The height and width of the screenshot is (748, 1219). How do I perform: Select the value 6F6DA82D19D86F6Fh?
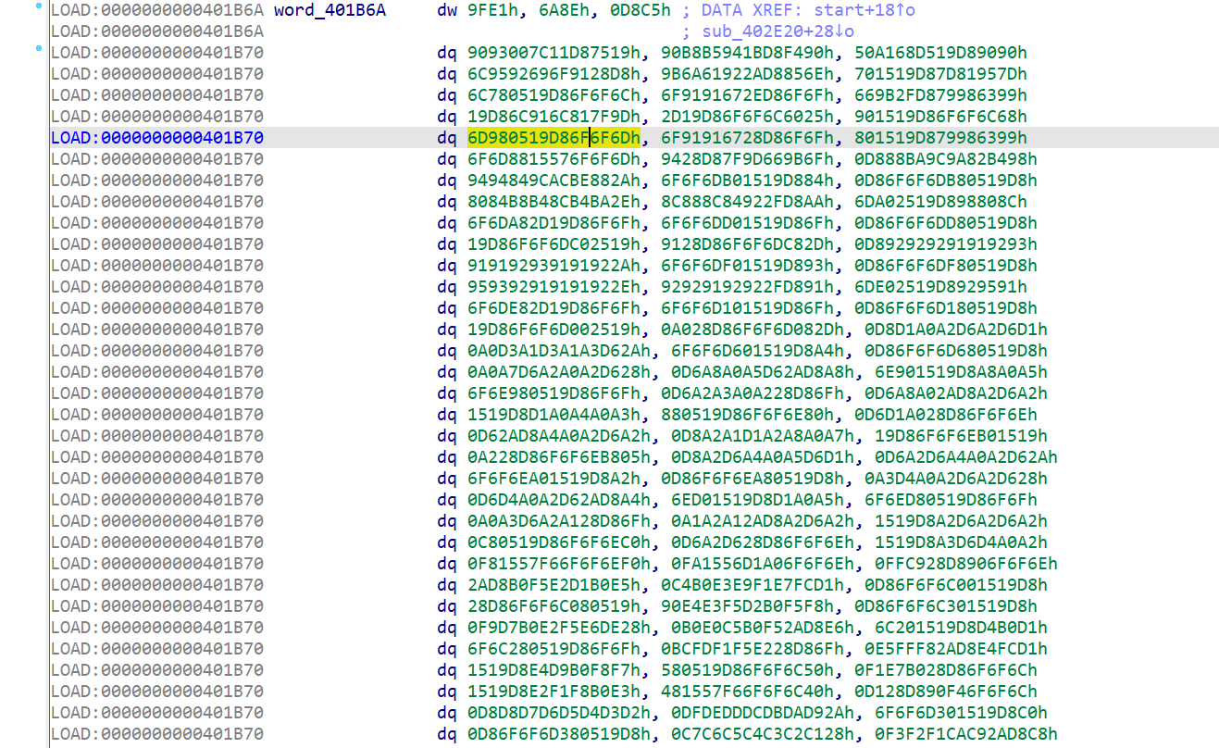(x=554, y=223)
